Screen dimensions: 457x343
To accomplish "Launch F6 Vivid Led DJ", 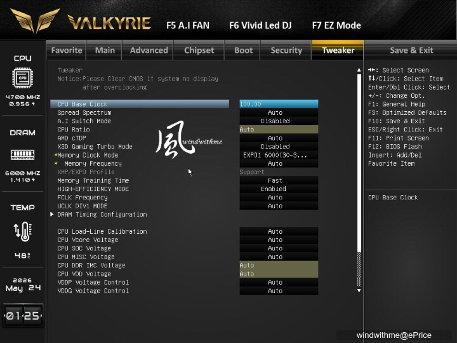I will (x=260, y=25).
